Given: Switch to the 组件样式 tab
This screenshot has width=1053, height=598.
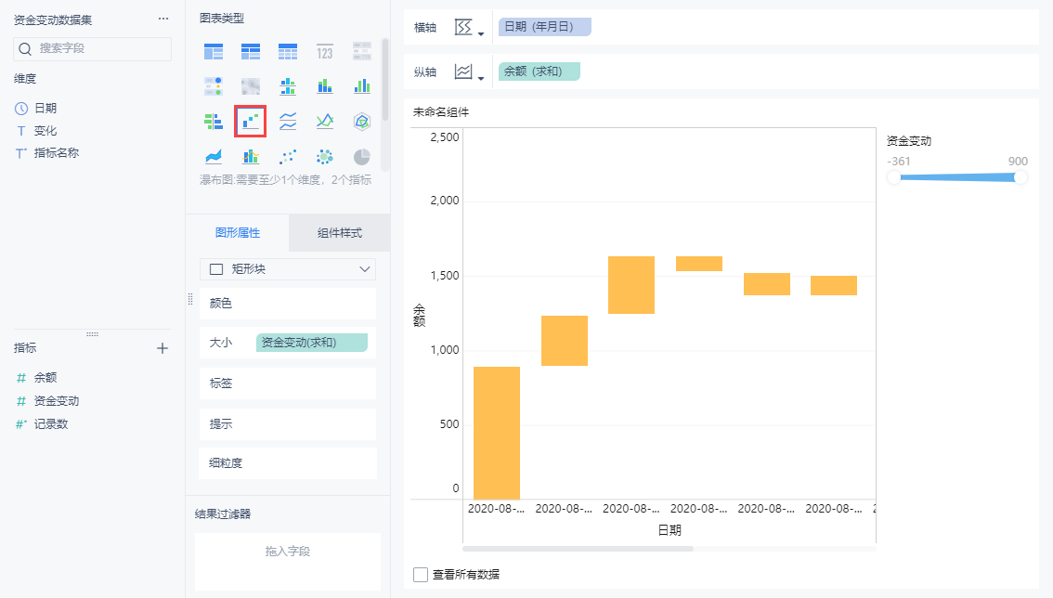Looking at the screenshot, I should coord(340,232).
